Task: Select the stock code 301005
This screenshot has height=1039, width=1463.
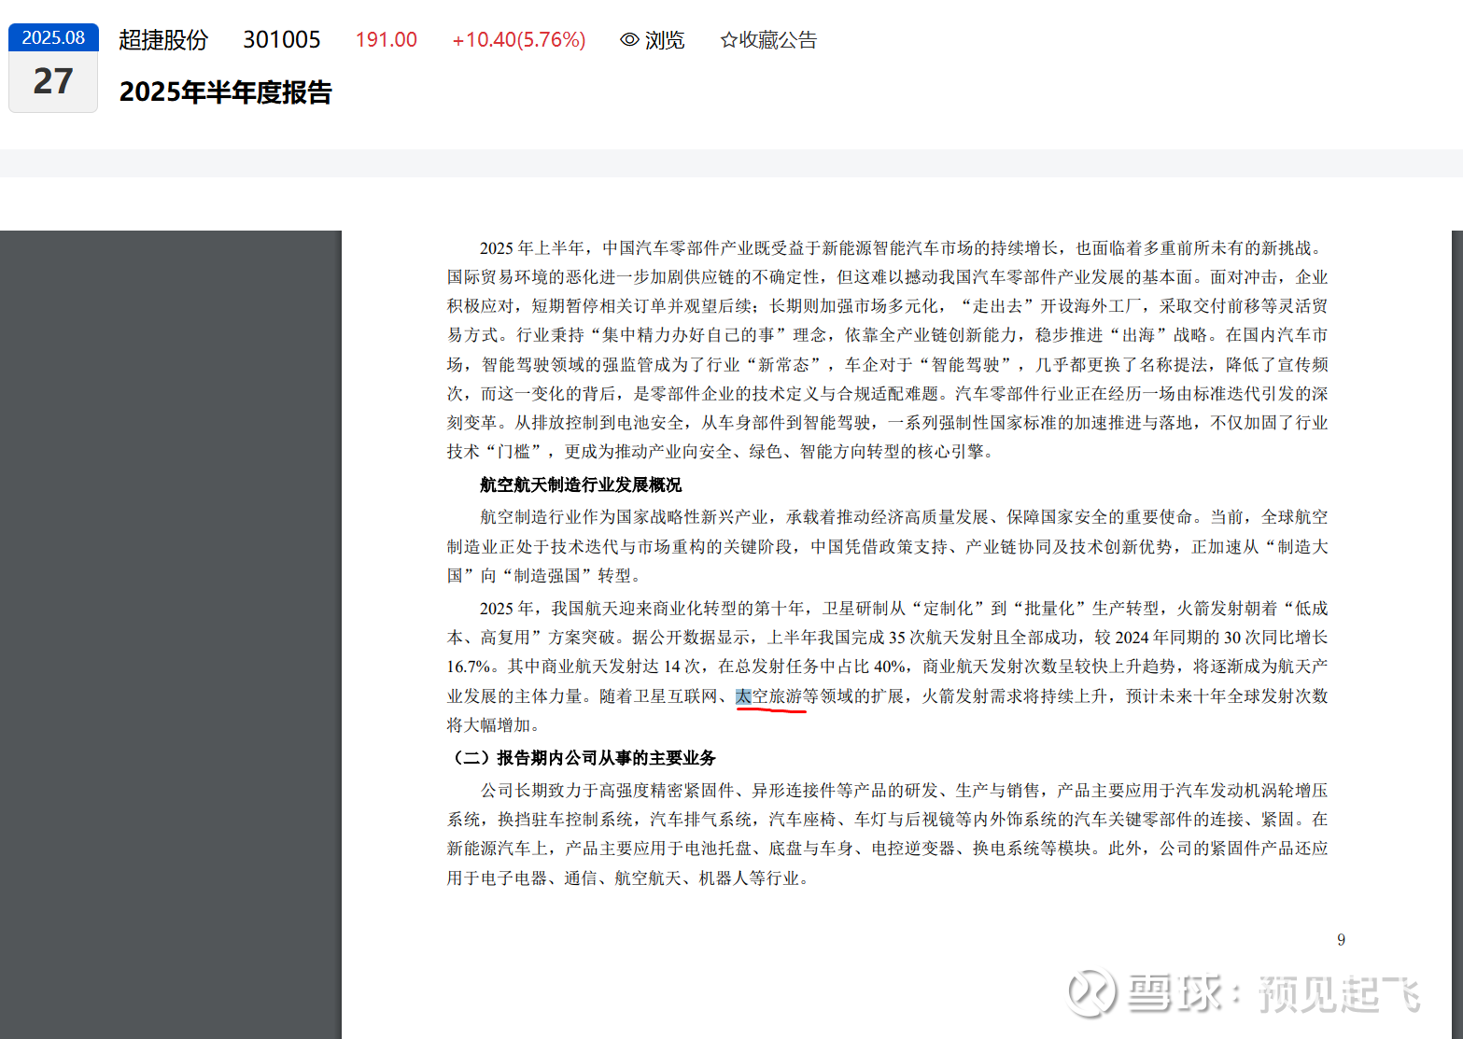Action: click(x=282, y=40)
